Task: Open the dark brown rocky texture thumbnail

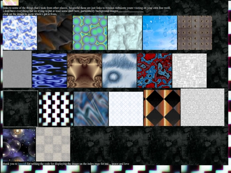Action: point(55,33)
